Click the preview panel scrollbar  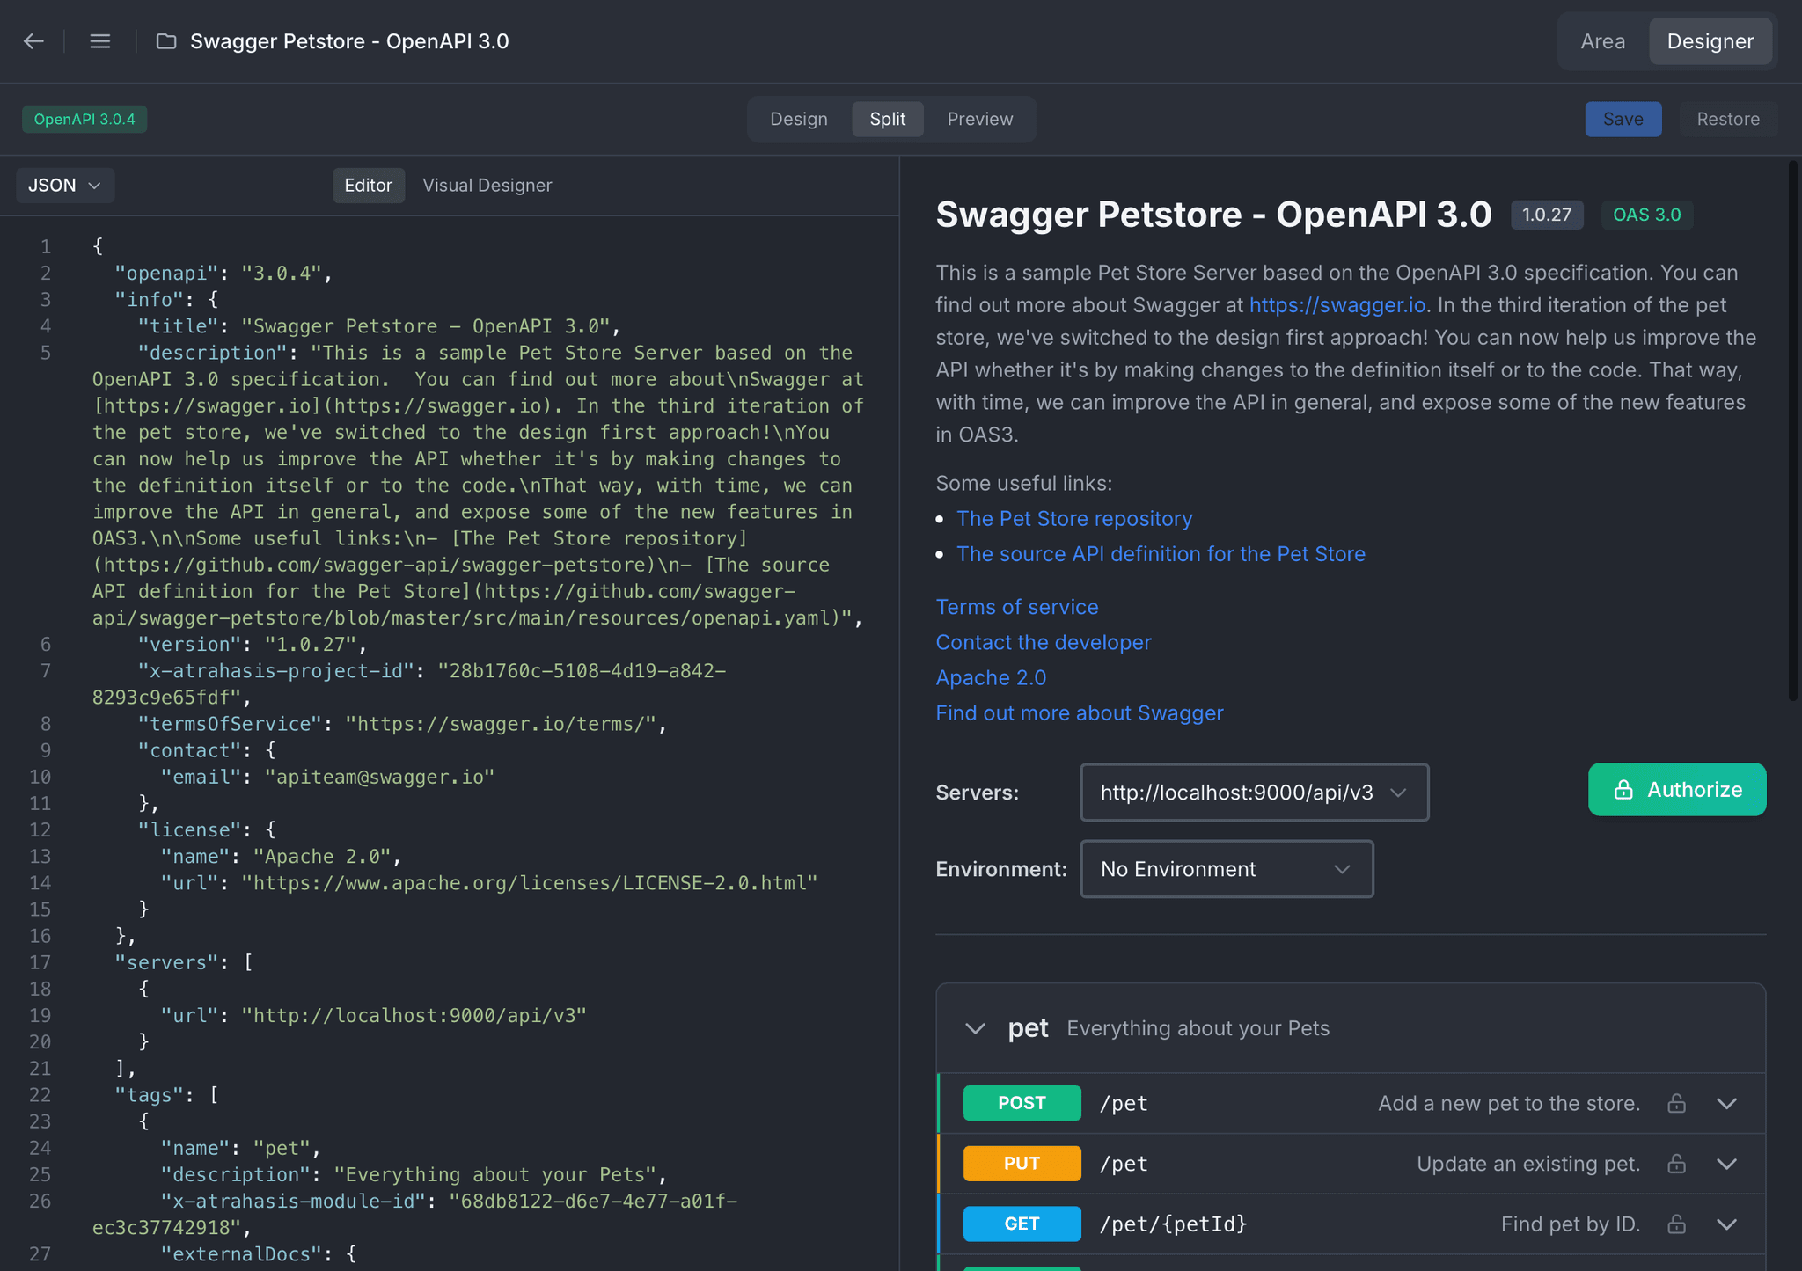1792,431
